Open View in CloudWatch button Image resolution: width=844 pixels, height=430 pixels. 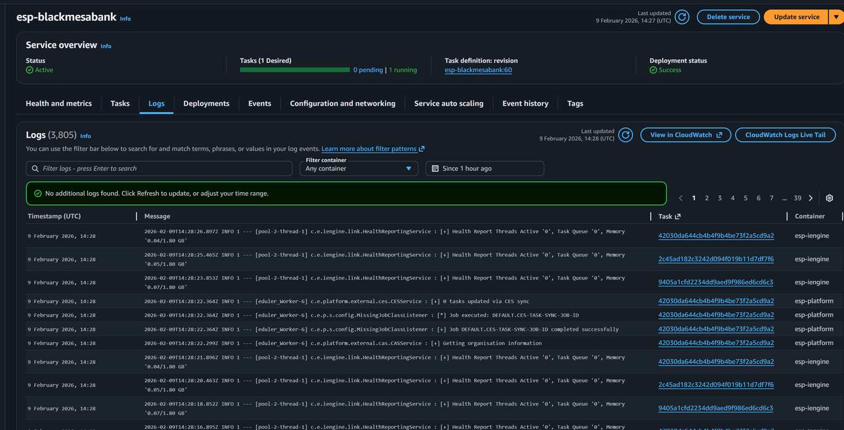[685, 135]
